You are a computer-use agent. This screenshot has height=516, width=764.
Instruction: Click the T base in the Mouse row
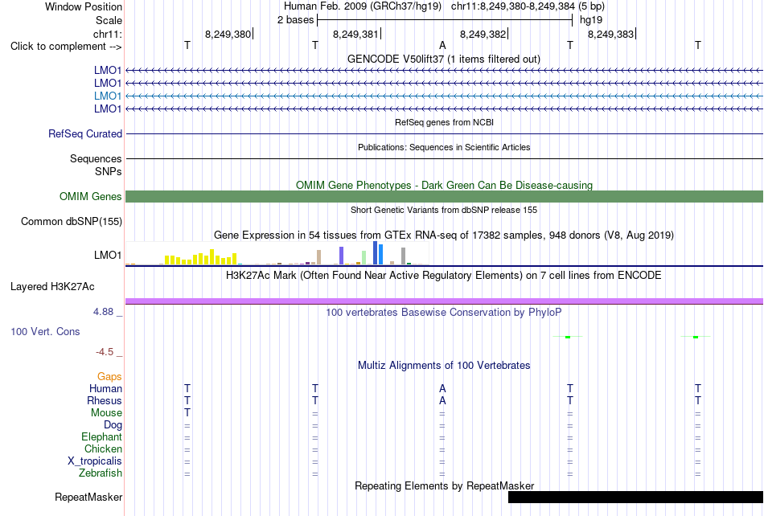[187, 412]
